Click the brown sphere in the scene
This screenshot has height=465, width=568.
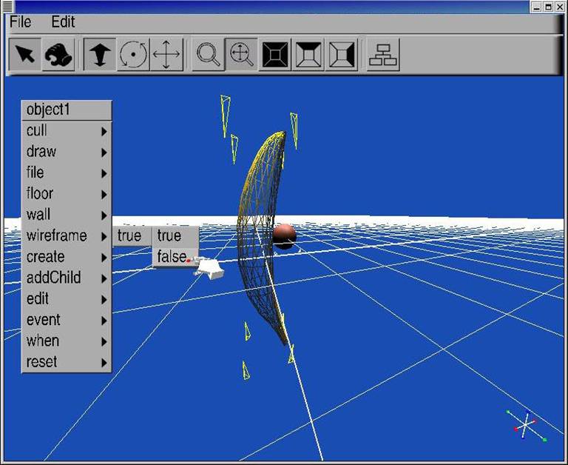pos(284,236)
